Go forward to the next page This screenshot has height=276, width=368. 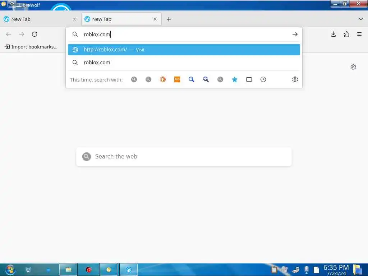coord(22,34)
